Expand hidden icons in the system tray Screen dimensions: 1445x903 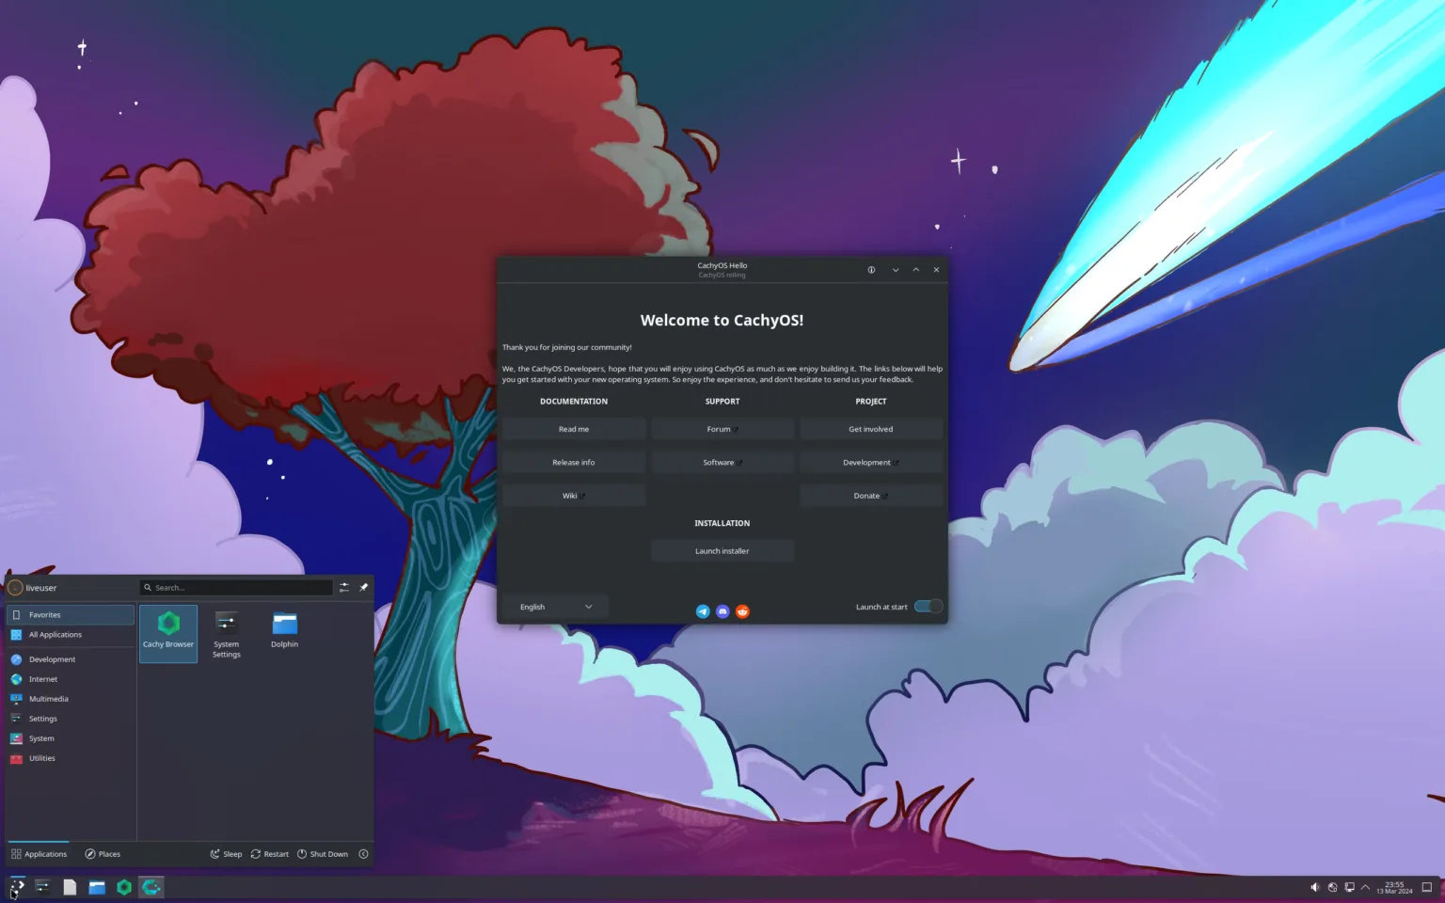(1367, 886)
